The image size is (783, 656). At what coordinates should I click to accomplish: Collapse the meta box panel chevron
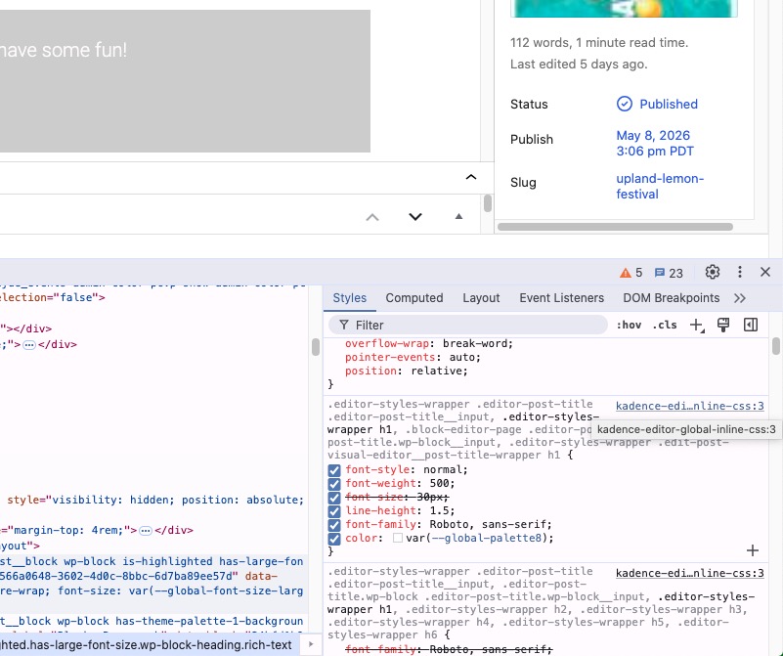coord(471,177)
